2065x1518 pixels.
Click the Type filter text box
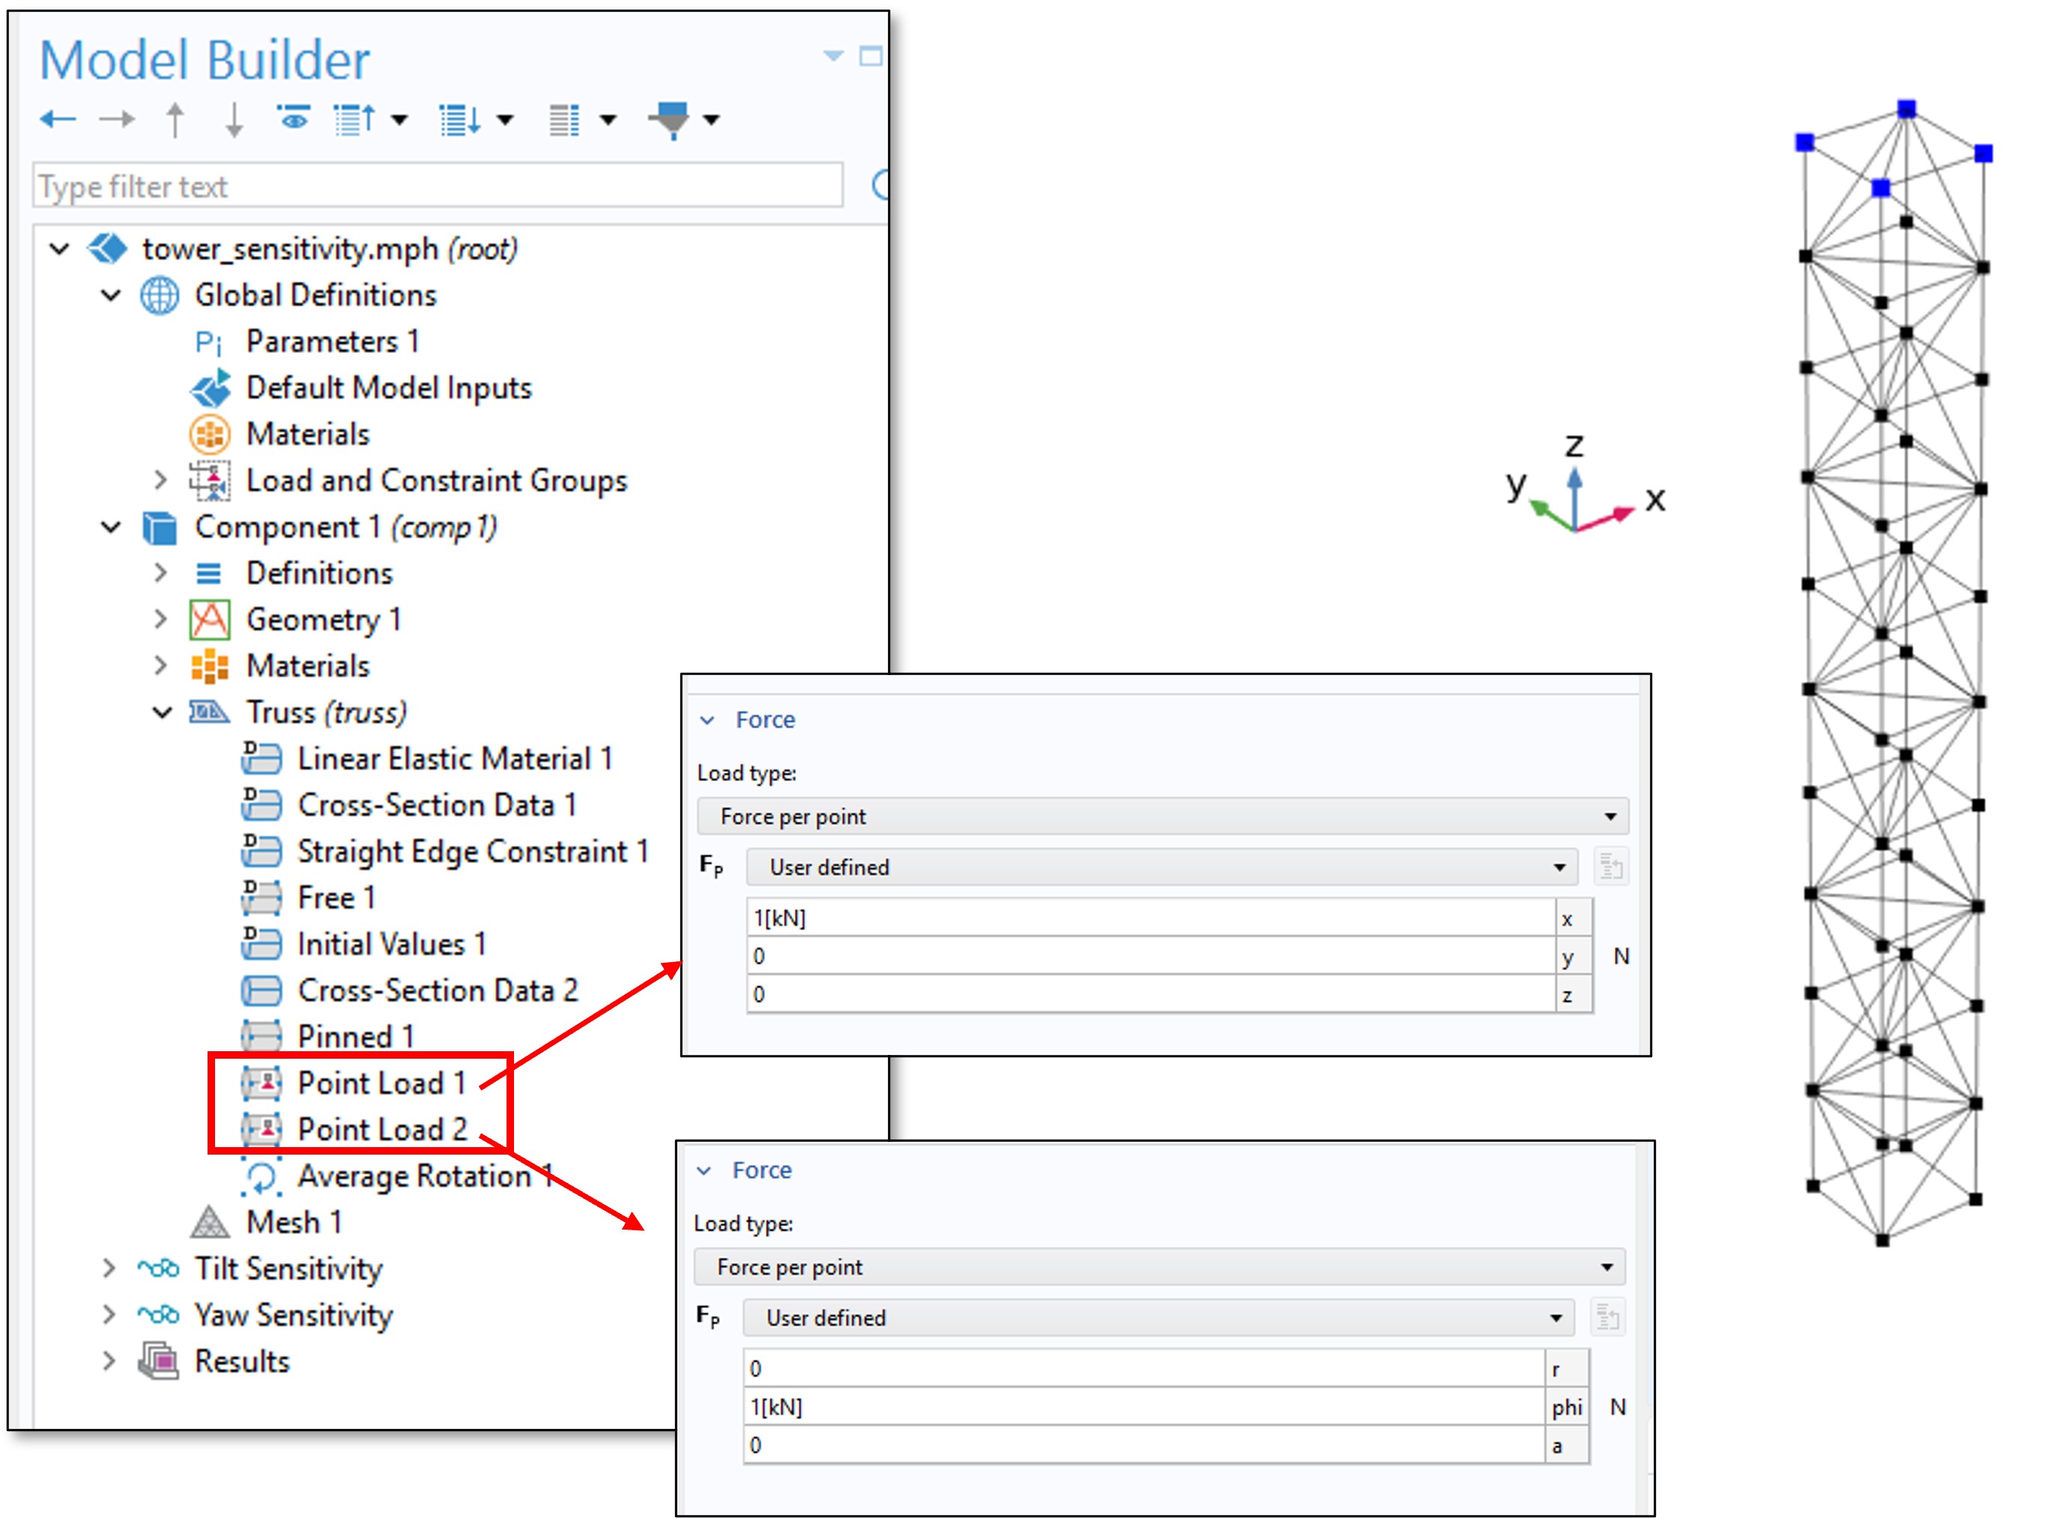(x=438, y=187)
